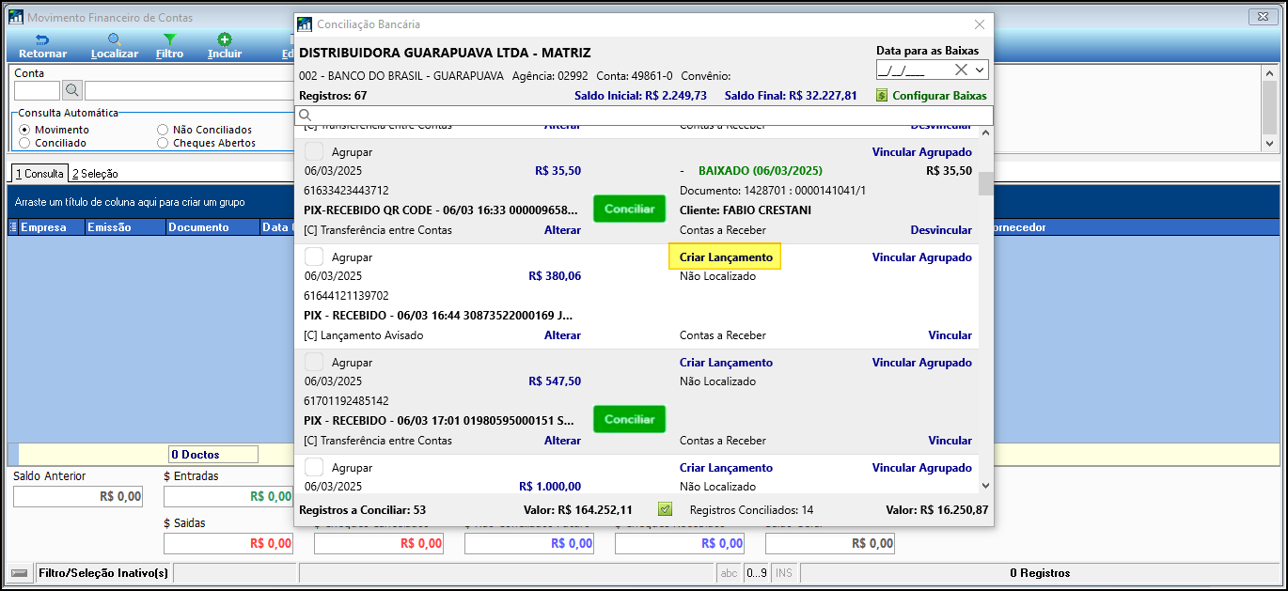The image size is (1288, 591).
Task: Click the green check icon beside Registros Conciliados
Action: pos(665,509)
